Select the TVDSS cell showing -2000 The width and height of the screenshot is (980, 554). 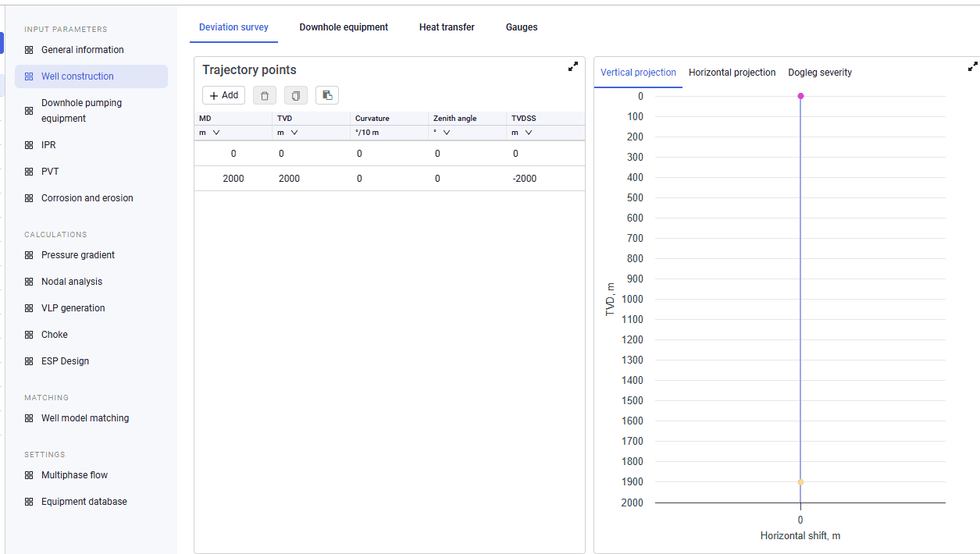545,179
